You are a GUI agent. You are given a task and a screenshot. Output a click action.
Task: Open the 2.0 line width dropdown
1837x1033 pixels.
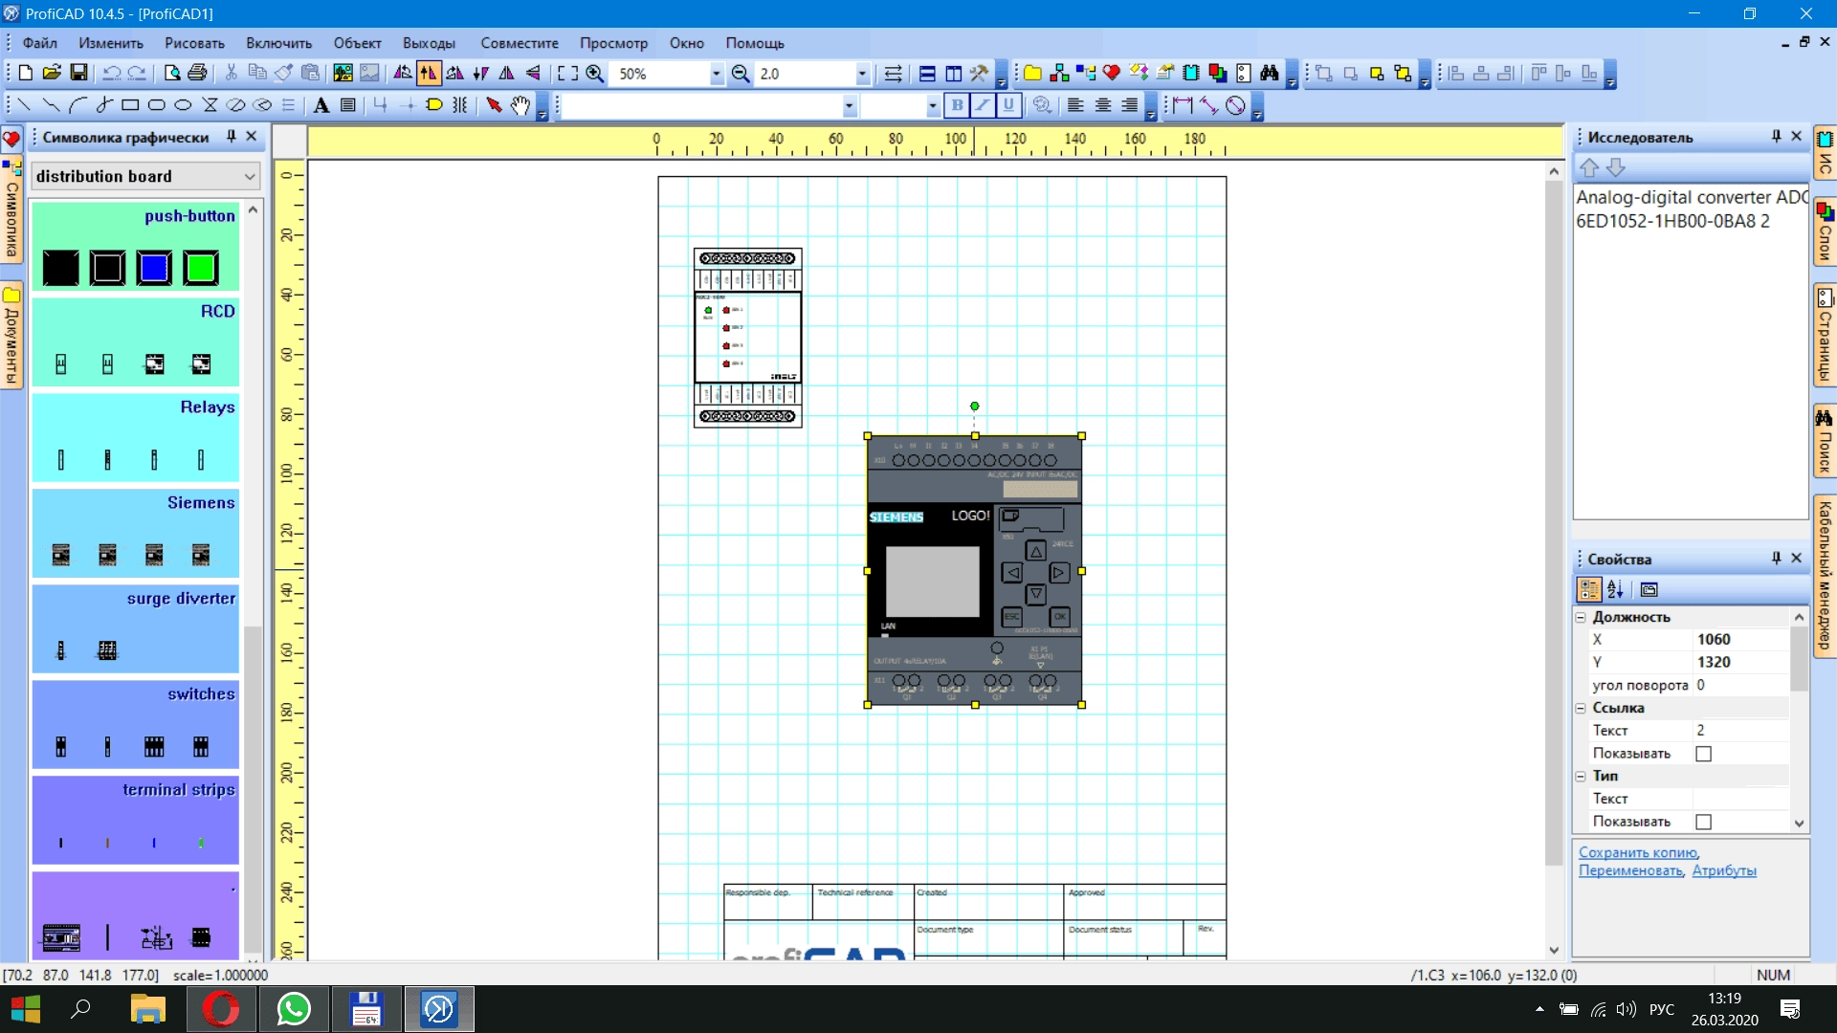862,74
